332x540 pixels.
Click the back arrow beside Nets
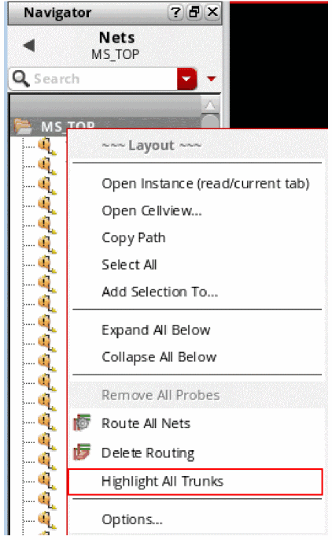point(29,46)
